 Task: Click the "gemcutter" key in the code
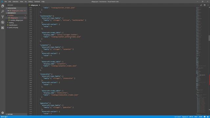coord(44,103)
